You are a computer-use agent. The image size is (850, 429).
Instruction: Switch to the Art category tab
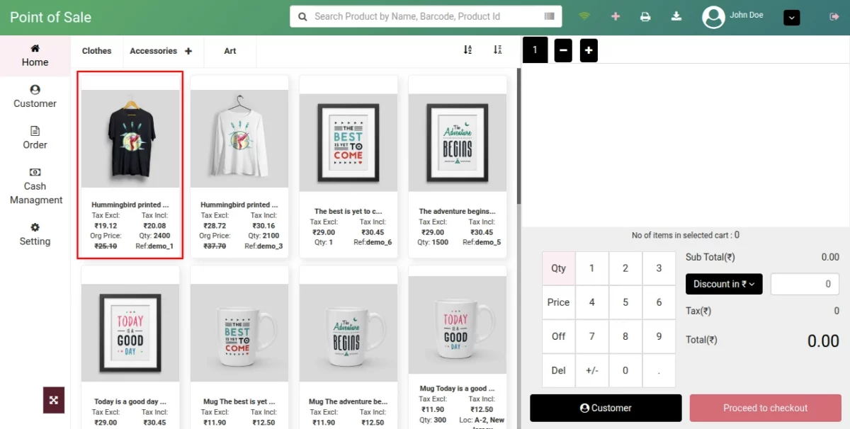coord(229,51)
